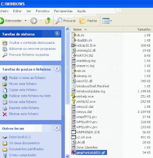Click Mover este ficheiro link
This screenshot has width=153, height=158.
pos(23,84)
